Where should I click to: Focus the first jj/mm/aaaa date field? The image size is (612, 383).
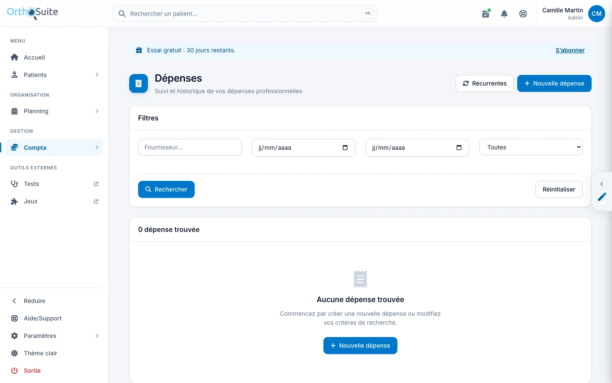(303, 148)
